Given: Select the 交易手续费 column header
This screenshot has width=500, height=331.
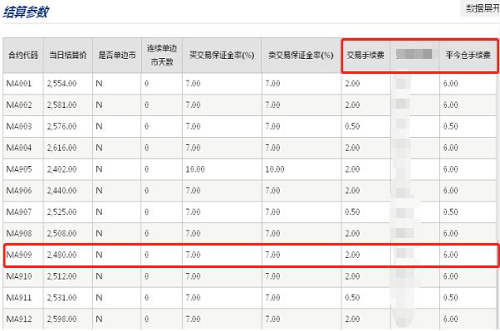Looking at the screenshot, I should [x=365, y=55].
